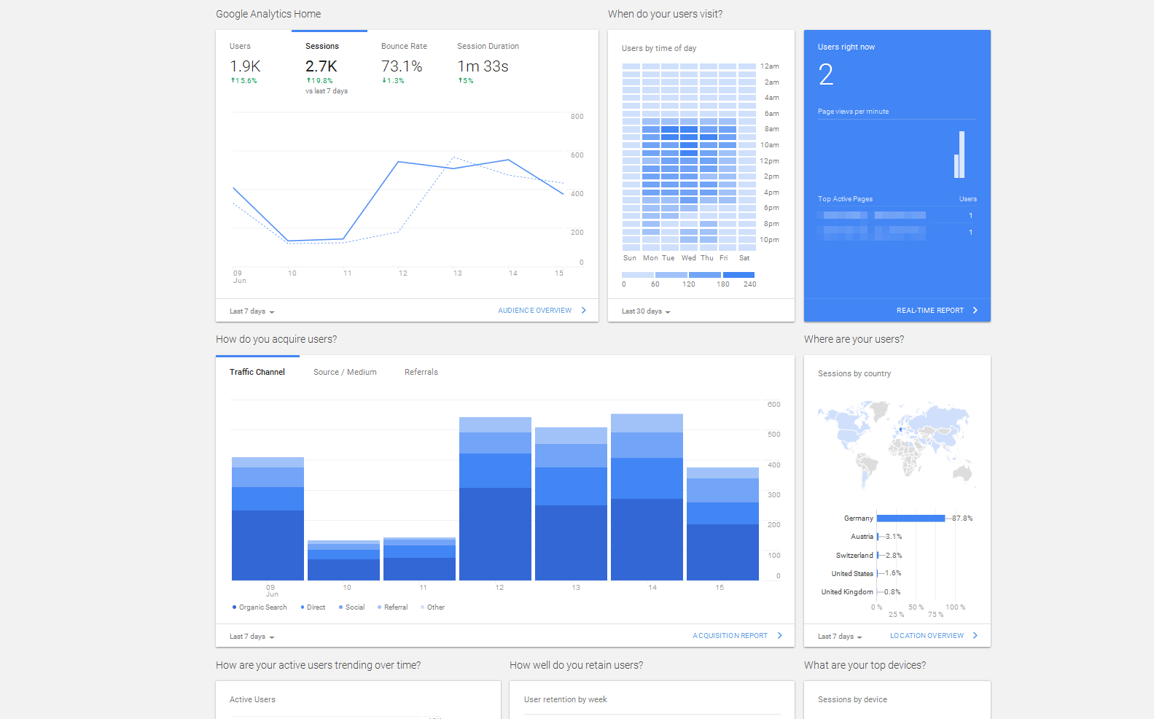Click the Active Users card title

pyautogui.click(x=252, y=699)
